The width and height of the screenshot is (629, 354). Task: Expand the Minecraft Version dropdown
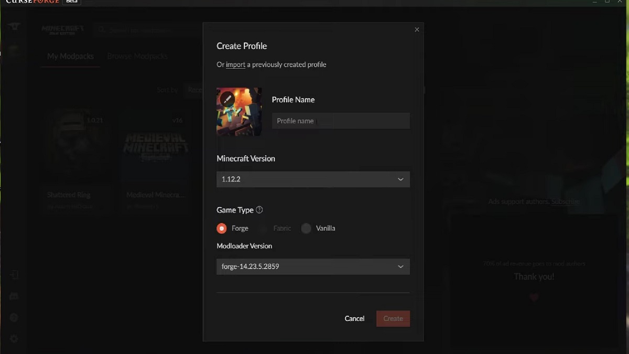[x=313, y=179]
